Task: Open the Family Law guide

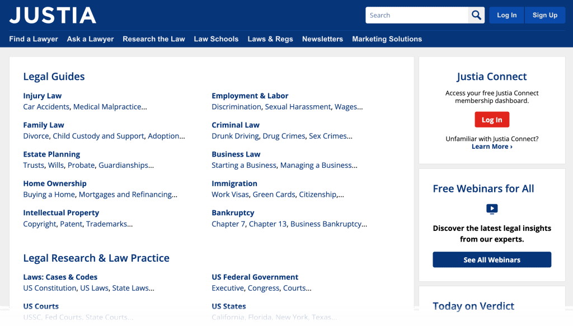Action: click(x=44, y=125)
